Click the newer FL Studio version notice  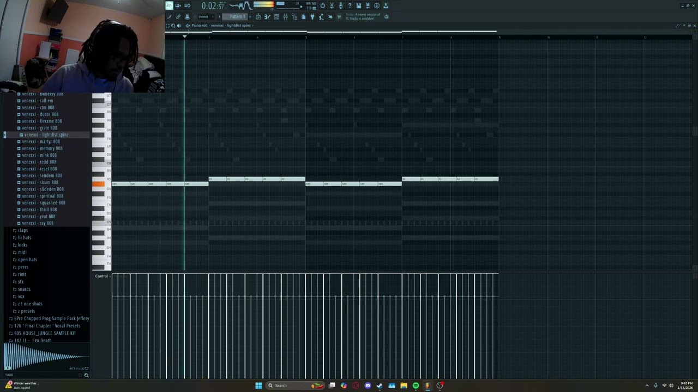tap(363, 16)
